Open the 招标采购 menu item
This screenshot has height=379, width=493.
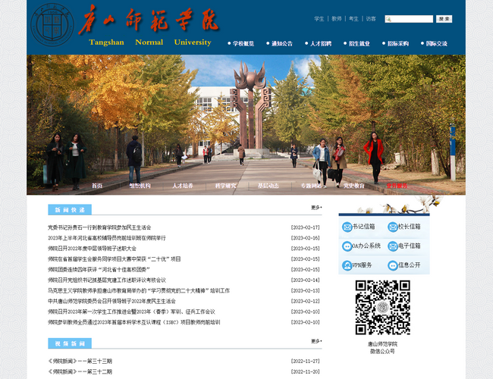(x=398, y=44)
